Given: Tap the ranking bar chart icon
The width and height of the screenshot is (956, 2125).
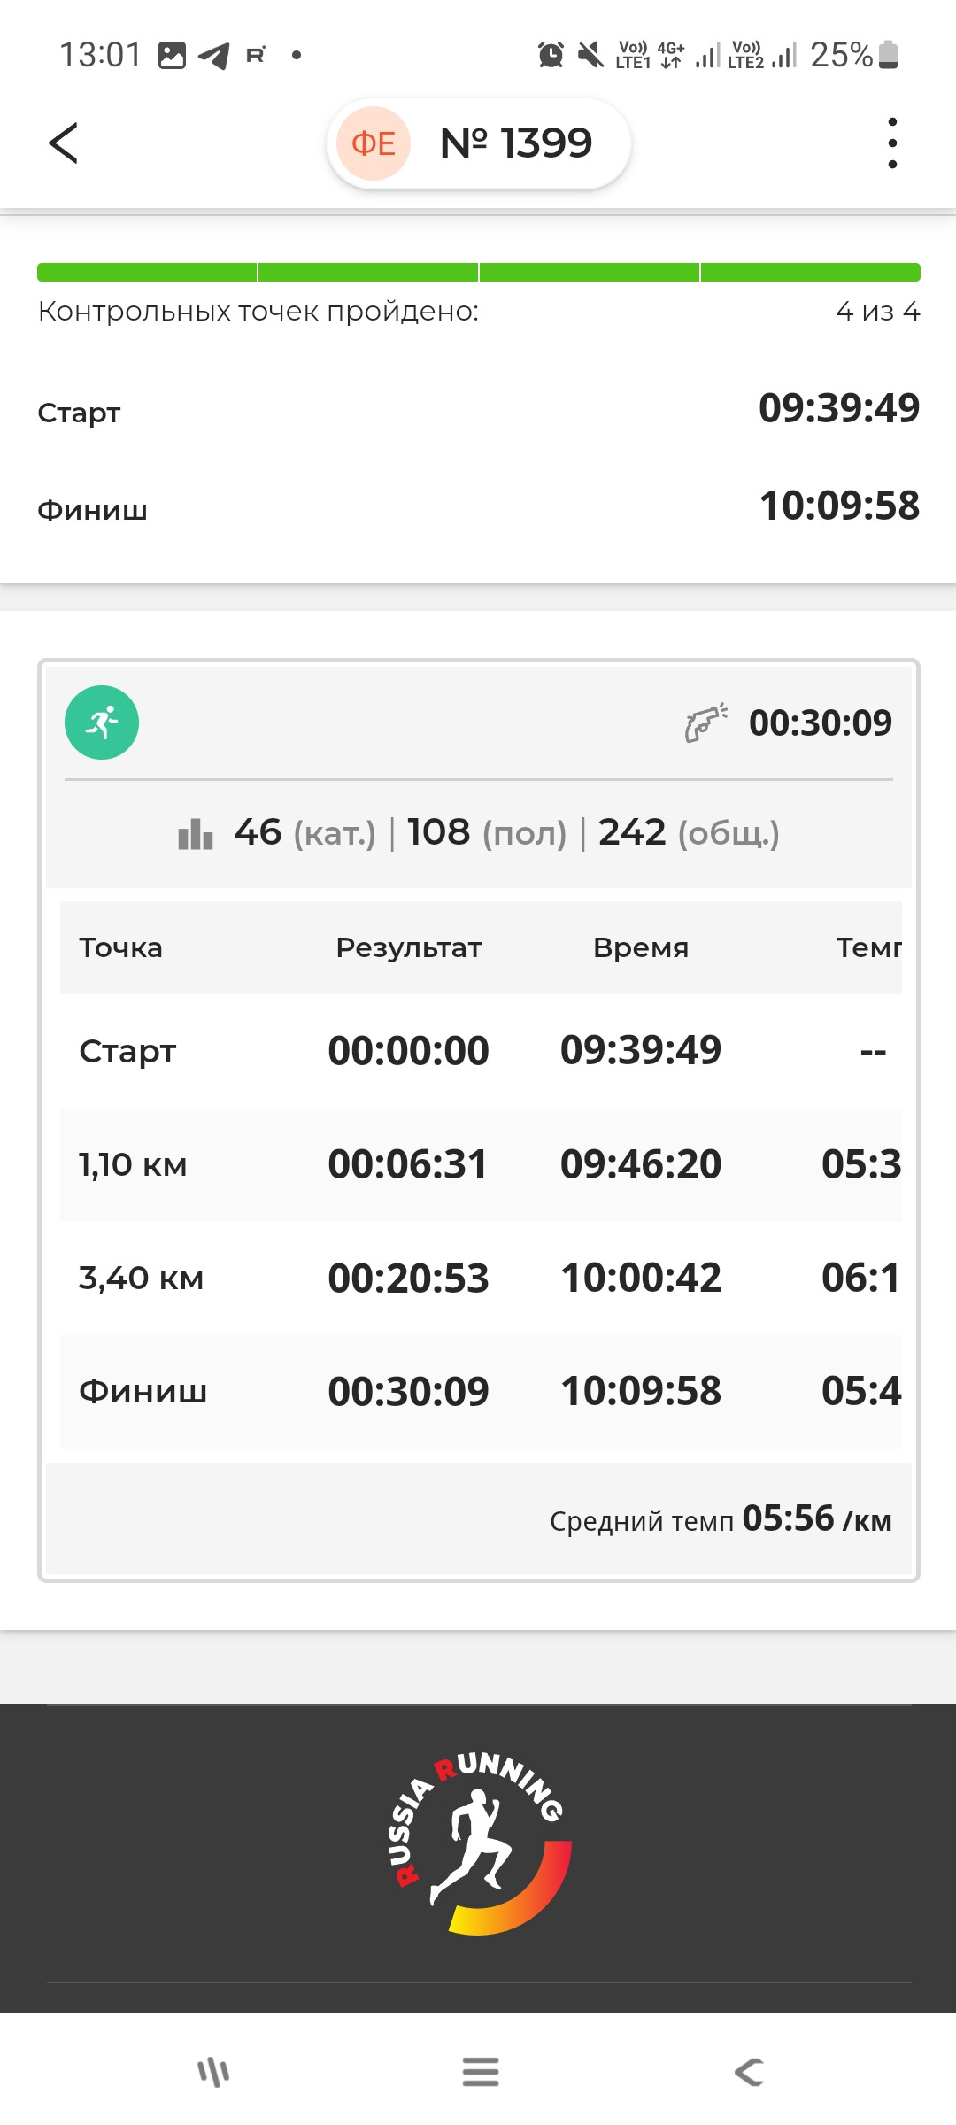Looking at the screenshot, I should [x=196, y=833].
